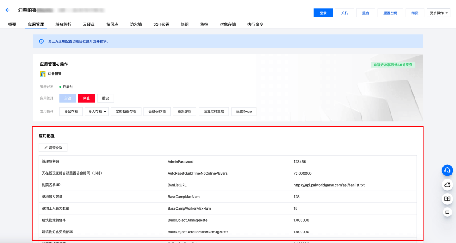Click the back arrow next to 幻兽帕鲁
Screen dimensions: 456x243
tap(7, 10)
